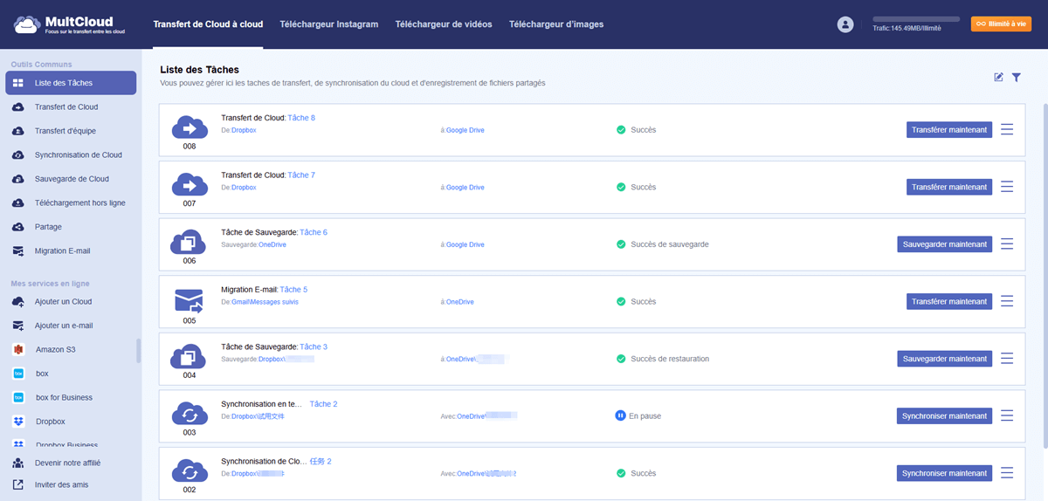
Task: Click the Illimité à vie button
Action: 1001,24
